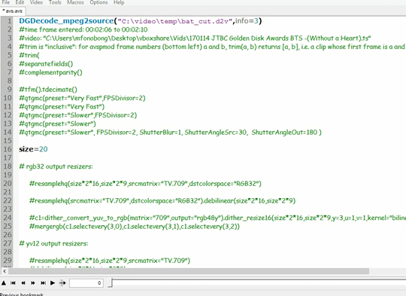Viewport: 406px width, 296px height.
Task: Open the Edit menu
Action: pyautogui.click(x=20, y=2)
